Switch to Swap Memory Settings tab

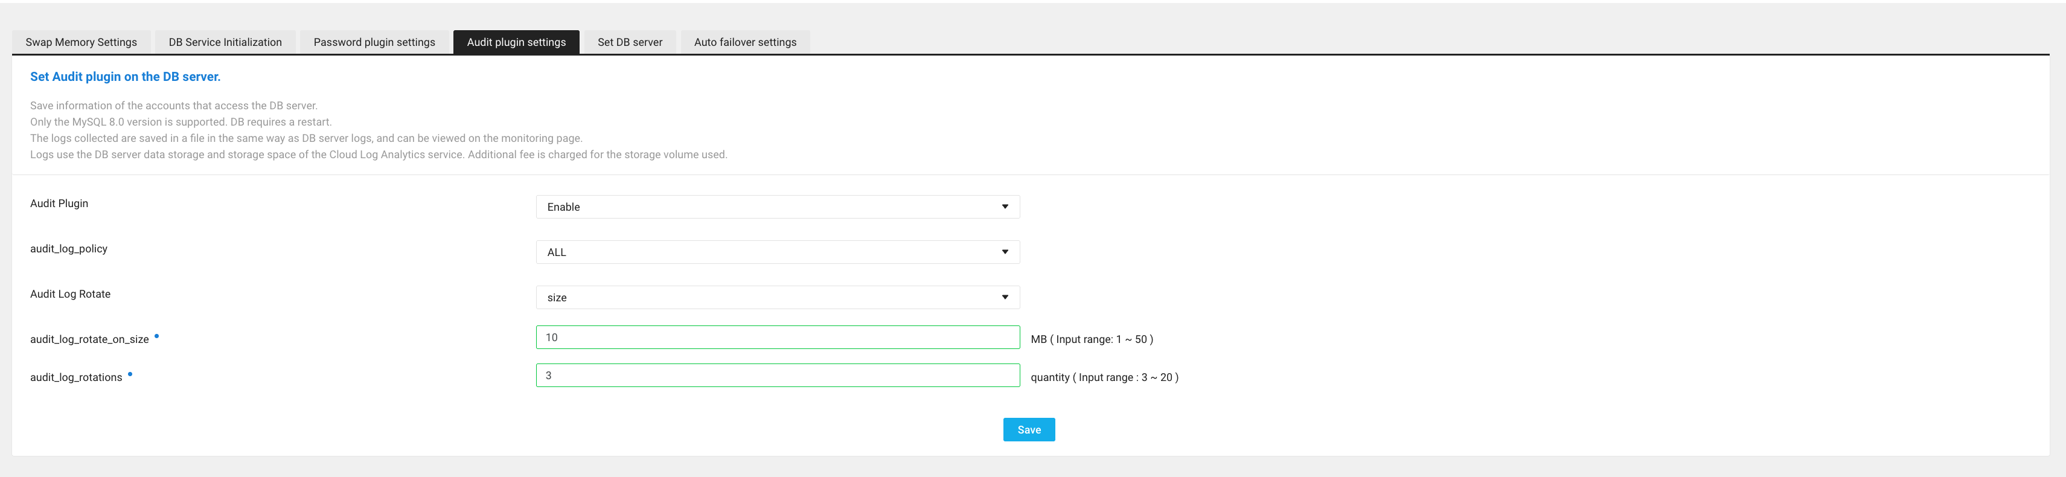81,42
